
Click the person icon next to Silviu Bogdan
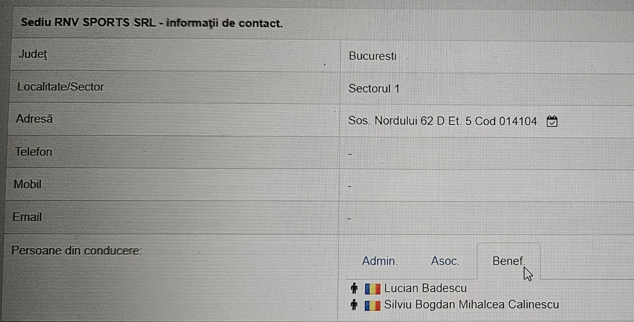coord(354,305)
